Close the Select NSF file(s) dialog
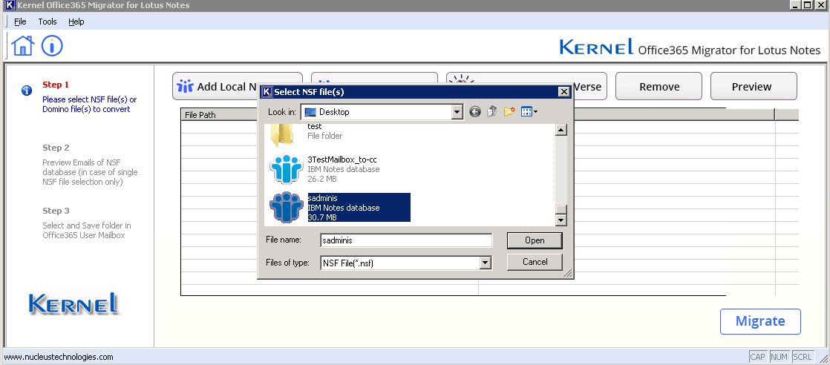The height and width of the screenshot is (365, 830). (563, 92)
